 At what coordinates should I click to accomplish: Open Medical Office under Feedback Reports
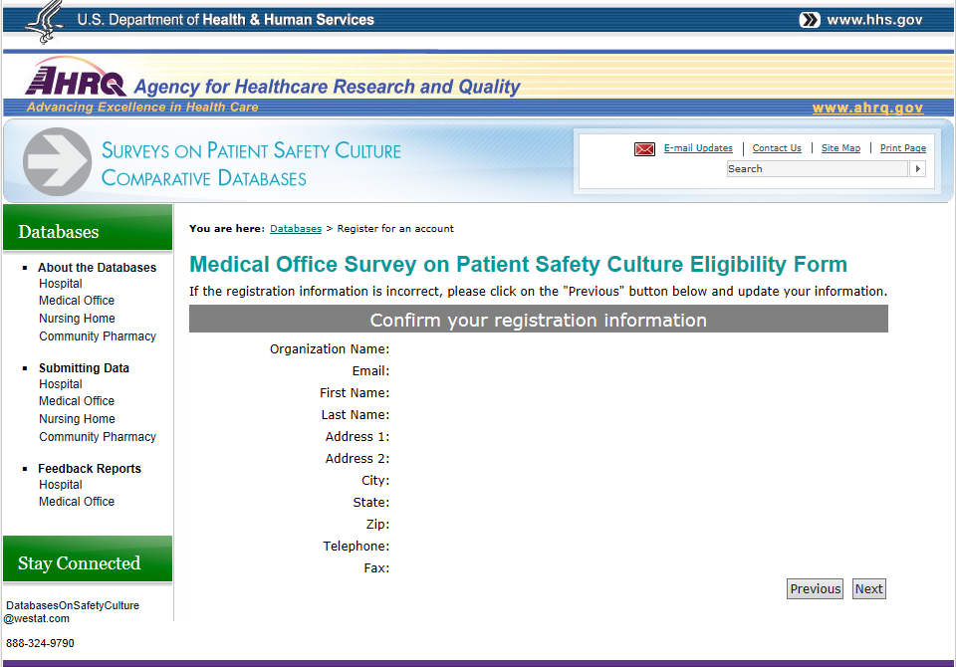pyautogui.click(x=77, y=502)
